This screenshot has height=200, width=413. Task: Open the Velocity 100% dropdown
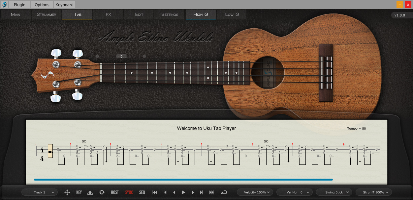click(255, 192)
